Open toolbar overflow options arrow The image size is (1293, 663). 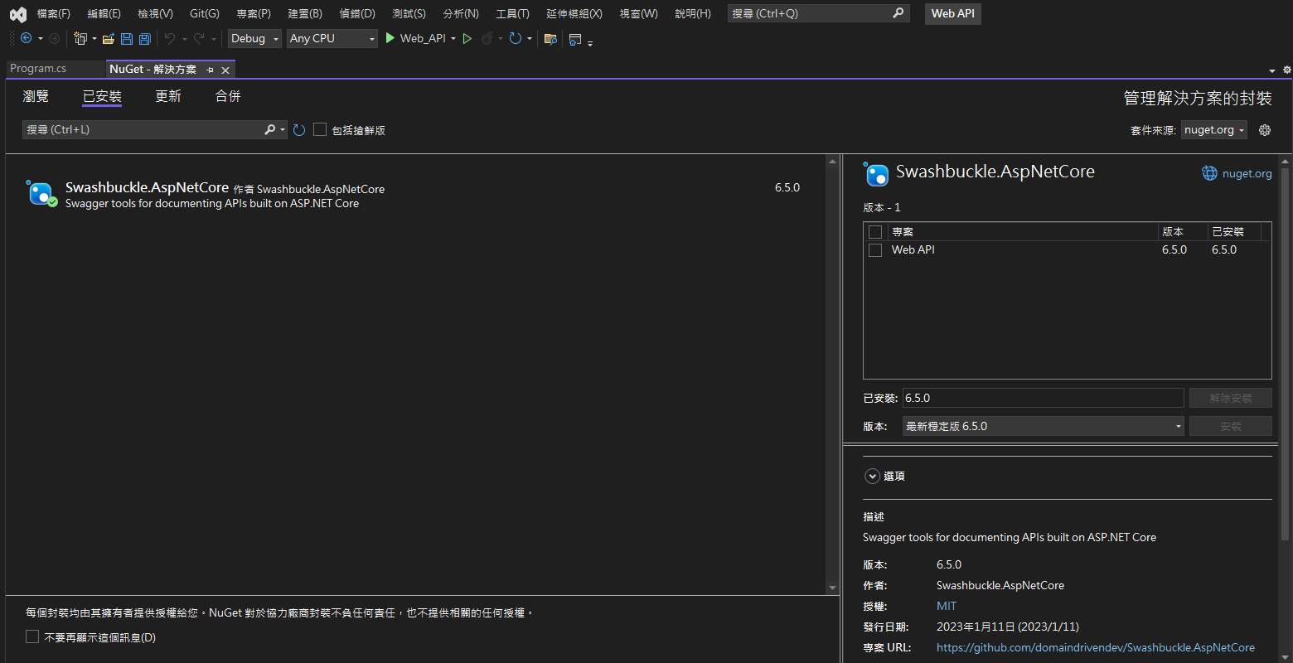[590, 41]
